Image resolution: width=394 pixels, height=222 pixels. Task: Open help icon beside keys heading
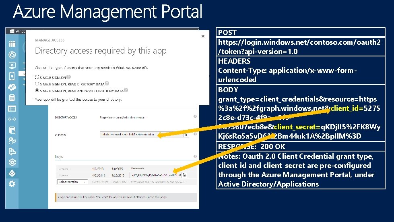(195, 156)
